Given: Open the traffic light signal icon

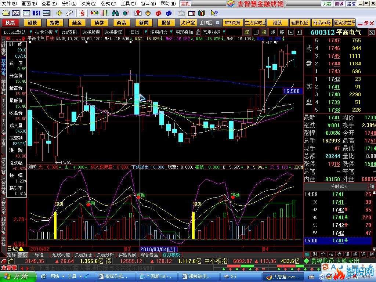Looking at the screenshot, I should 94,13.
